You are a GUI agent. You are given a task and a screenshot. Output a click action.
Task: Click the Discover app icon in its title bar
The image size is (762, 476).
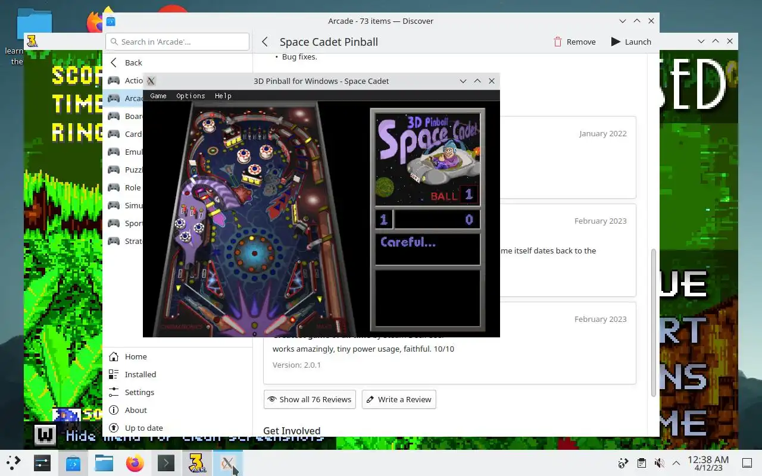click(x=111, y=21)
